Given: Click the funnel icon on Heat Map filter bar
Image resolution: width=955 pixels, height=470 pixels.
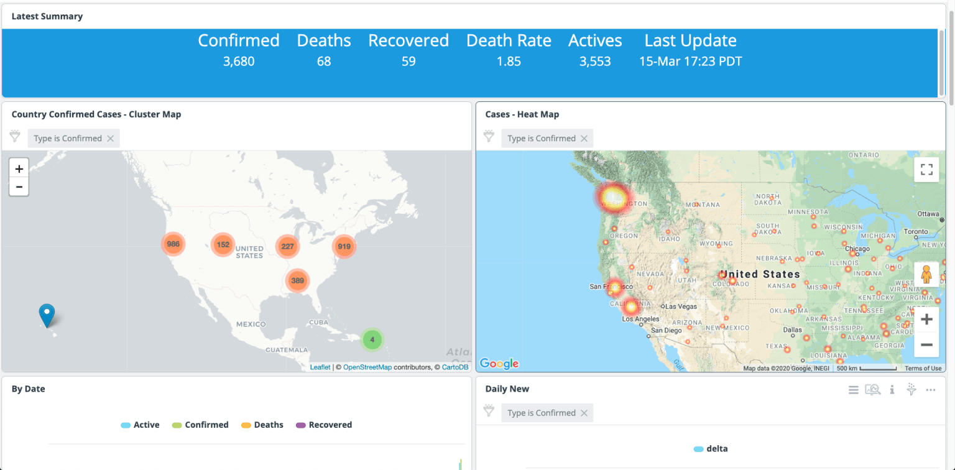Looking at the screenshot, I should tap(489, 137).
